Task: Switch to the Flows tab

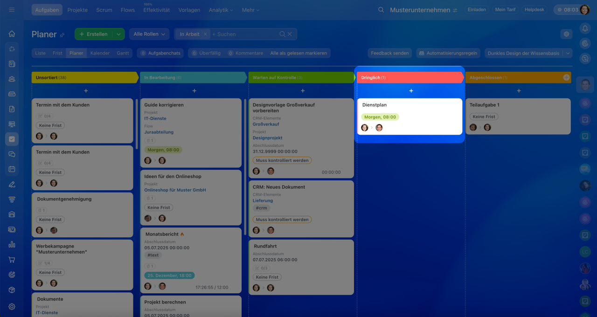Action: (128, 10)
